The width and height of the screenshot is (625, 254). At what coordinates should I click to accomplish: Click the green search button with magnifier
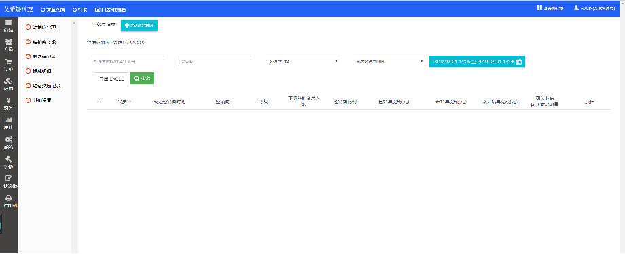[142, 79]
